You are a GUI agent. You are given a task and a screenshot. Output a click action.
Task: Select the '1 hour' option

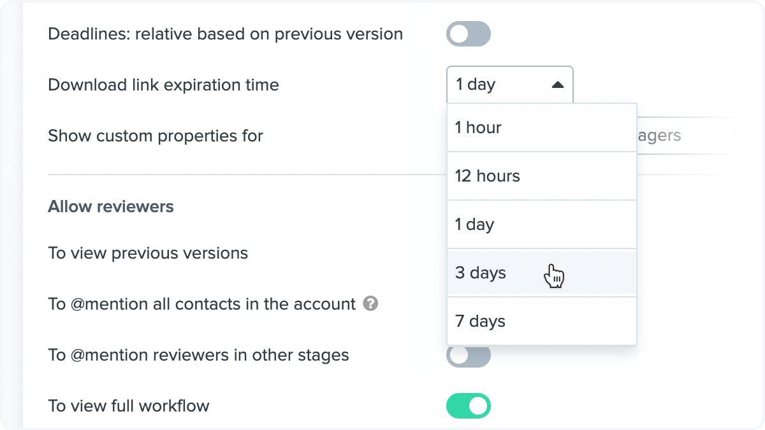tap(542, 127)
